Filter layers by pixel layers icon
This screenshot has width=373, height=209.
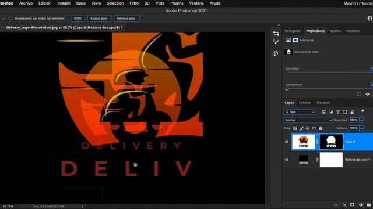pos(324,112)
